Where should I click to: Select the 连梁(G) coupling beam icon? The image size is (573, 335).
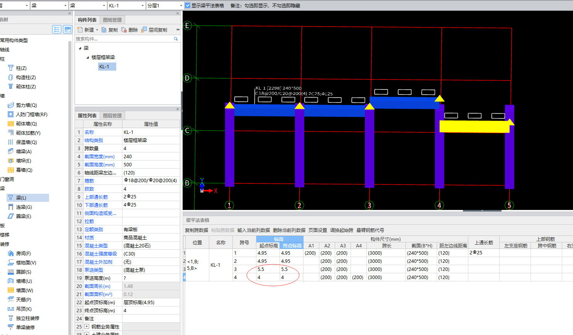coord(11,207)
